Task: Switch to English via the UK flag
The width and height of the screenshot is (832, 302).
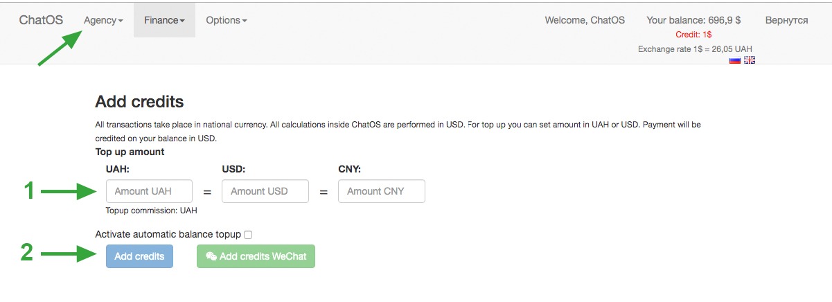Action: coord(749,60)
